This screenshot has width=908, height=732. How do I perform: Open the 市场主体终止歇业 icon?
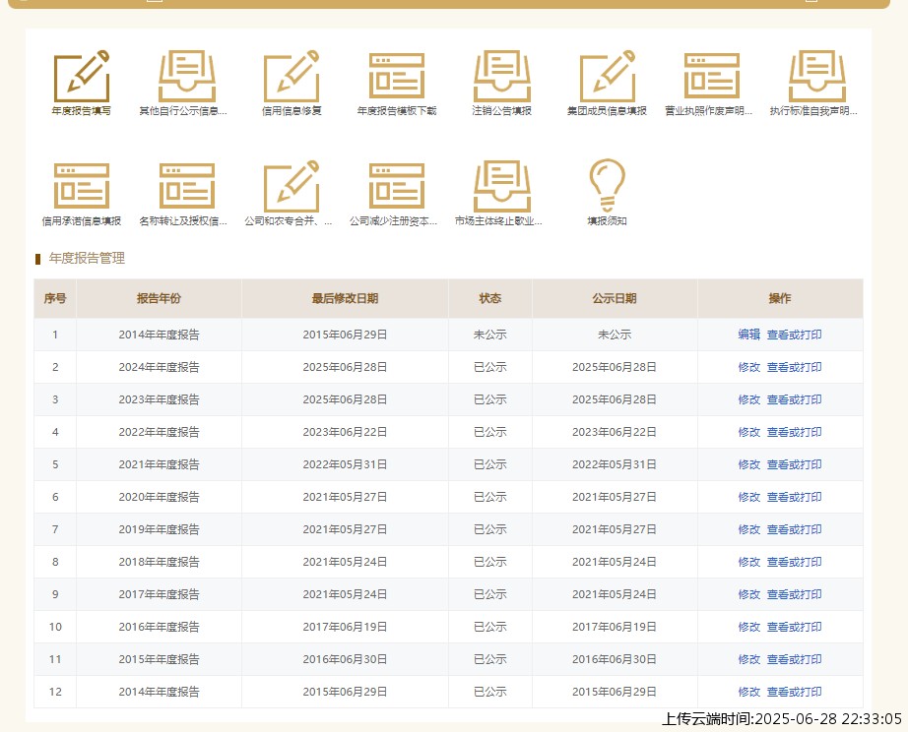point(502,186)
